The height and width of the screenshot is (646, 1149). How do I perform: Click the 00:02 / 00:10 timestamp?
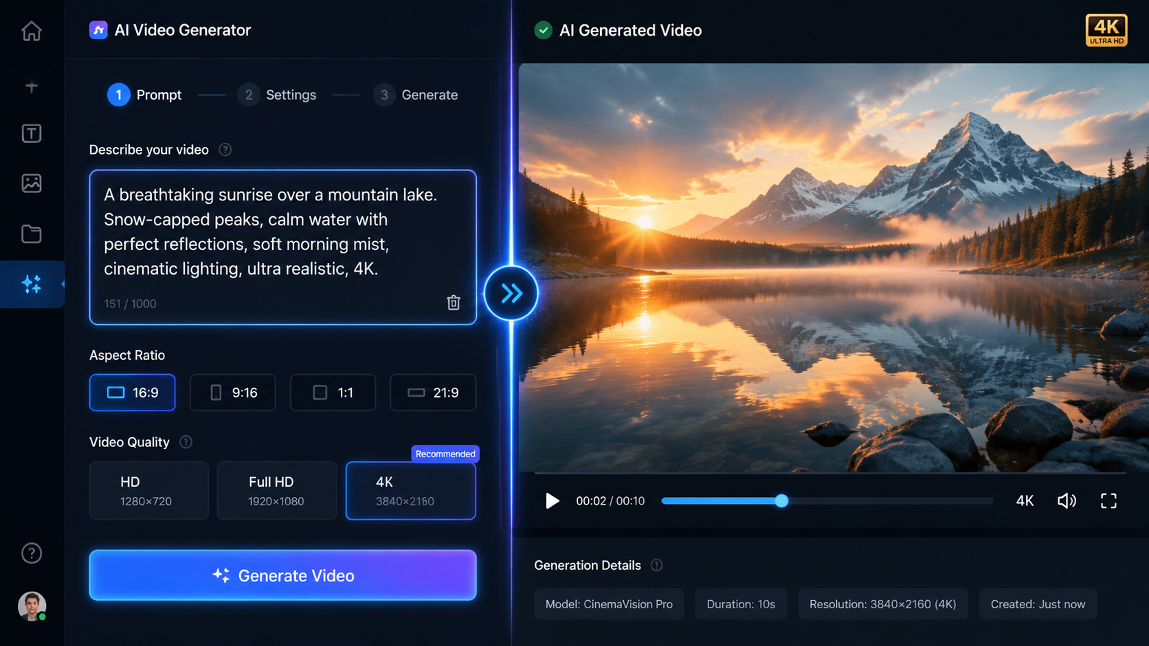click(x=610, y=501)
